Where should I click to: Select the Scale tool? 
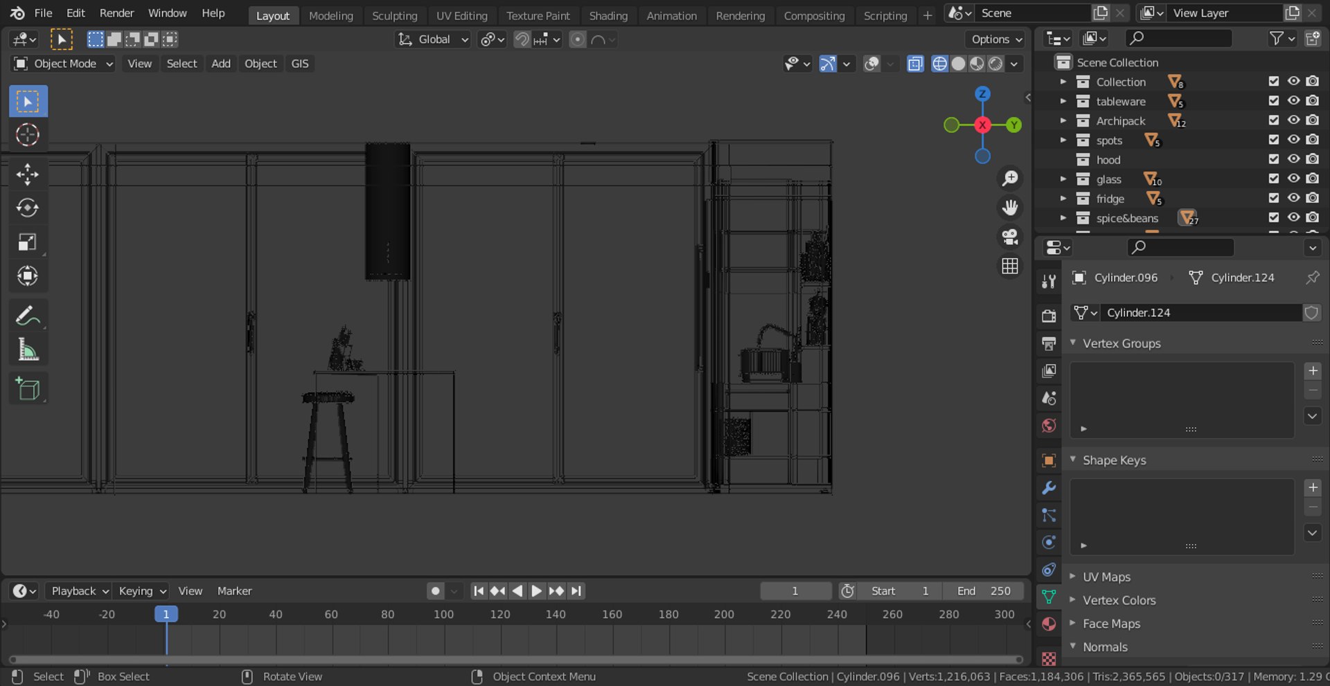(x=28, y=242)
